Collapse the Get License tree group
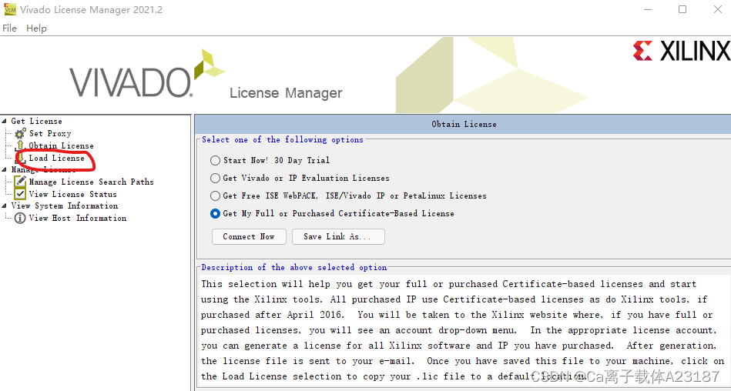Viewport: 731px width, 391px height. 4,121
